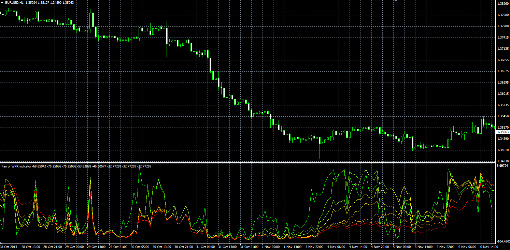
Task: Click the divider between chart and indicator window
Action: (247, 163)
